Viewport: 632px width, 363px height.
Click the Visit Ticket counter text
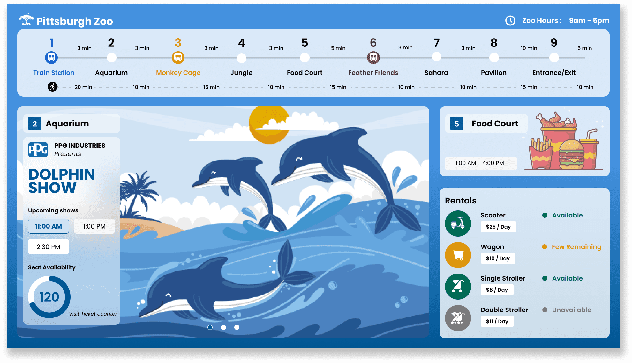pos(93,314)
